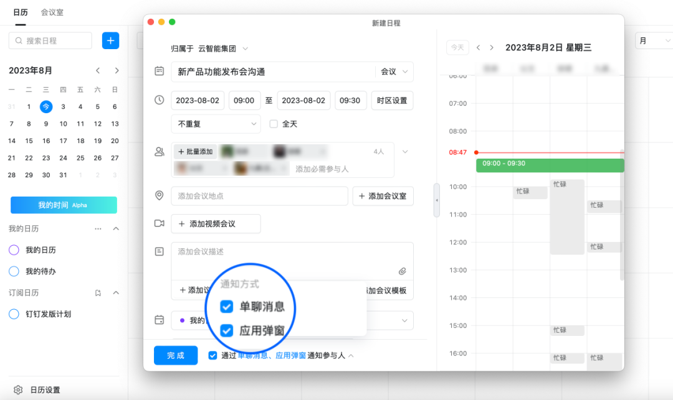Expand the participants list chevron
Image resolution: width=673 pixels, height=400 pixels.
tap(405, 152)
